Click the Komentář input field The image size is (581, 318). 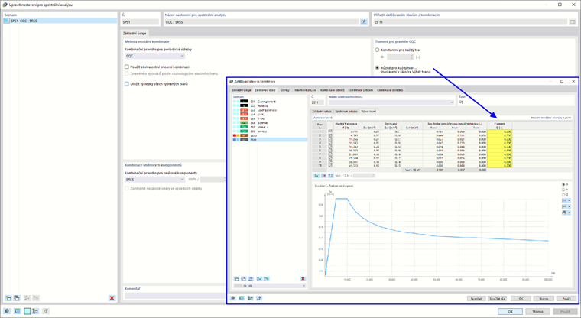pos(174,295)
